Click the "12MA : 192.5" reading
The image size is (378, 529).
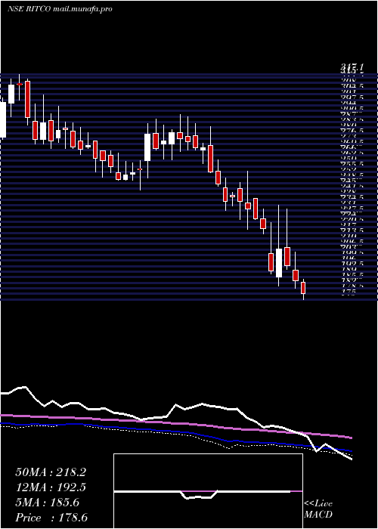(51, 487)
